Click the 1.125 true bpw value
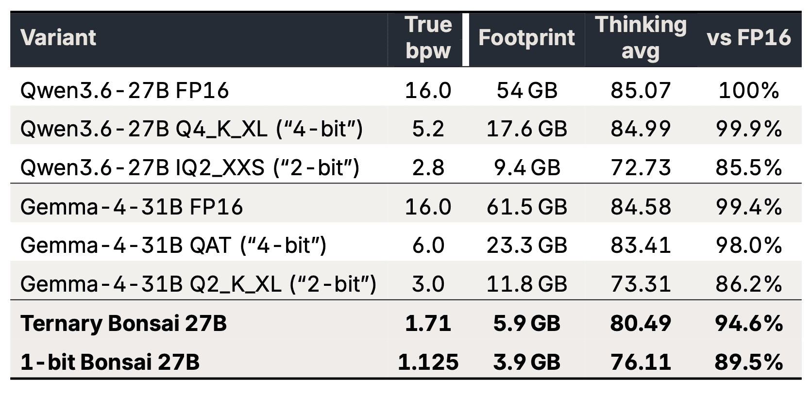The width and height of the screenshot is (811, 396). coord(428,362)
